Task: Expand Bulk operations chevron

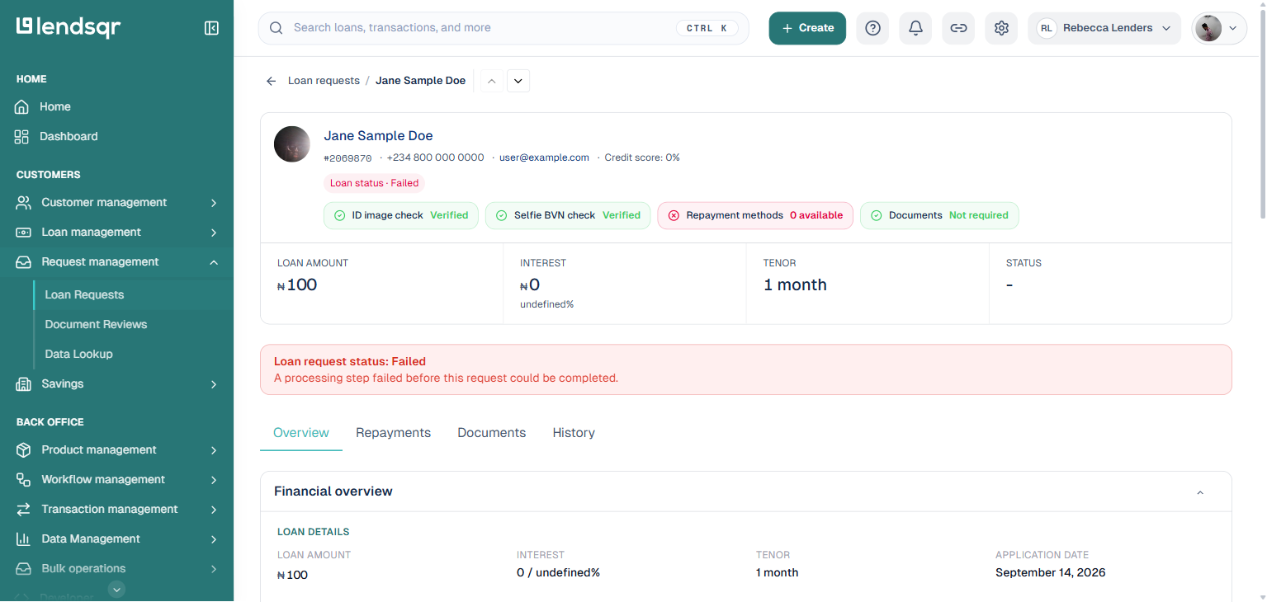Action: coord(214,569)
